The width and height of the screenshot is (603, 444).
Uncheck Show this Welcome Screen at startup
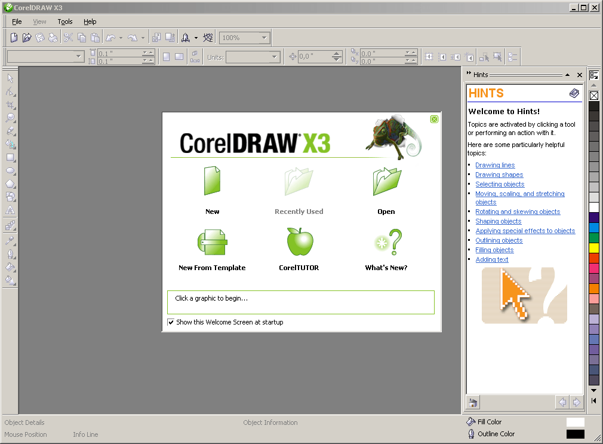[171, 322]
